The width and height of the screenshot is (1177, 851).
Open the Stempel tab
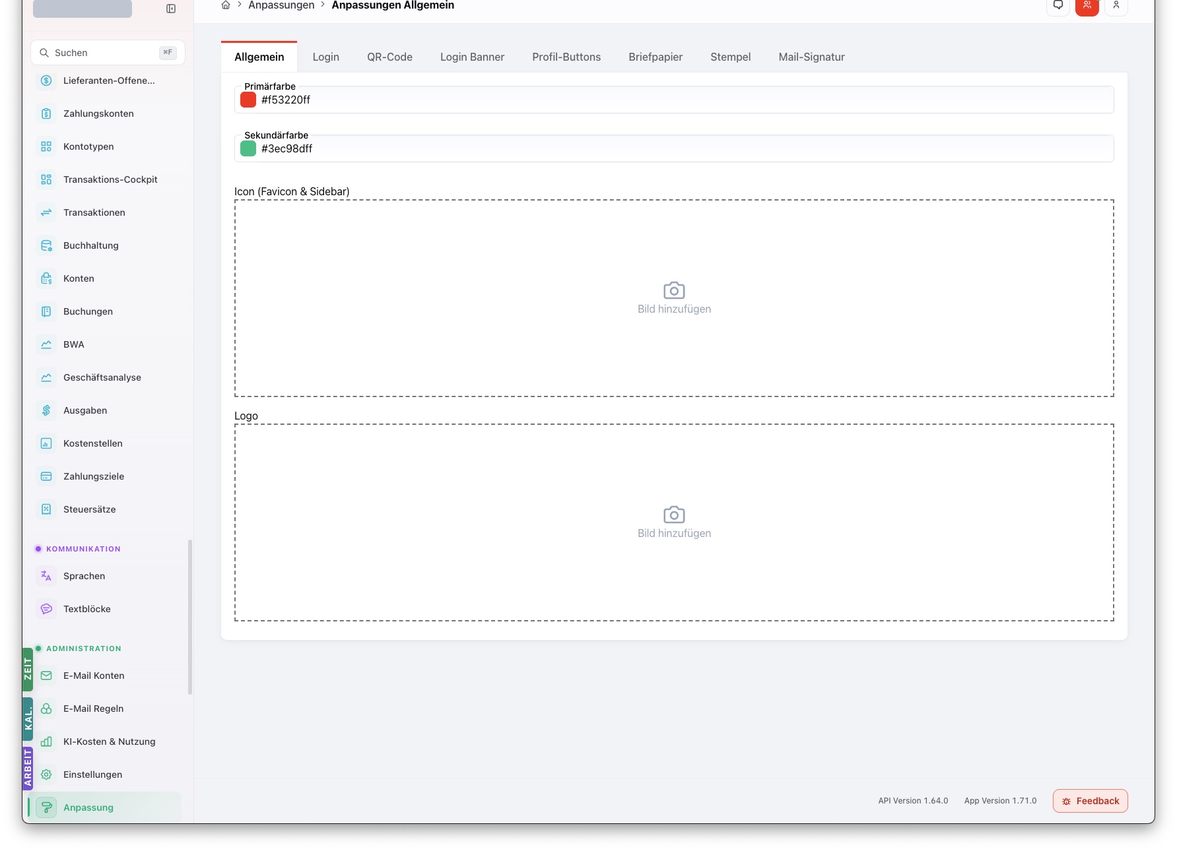point(730,57)
